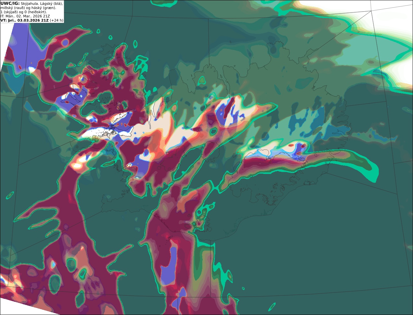
Task: Click the "(+24 h)" forecast offset text
Action: pyautogui.click(x=56, y=20)
